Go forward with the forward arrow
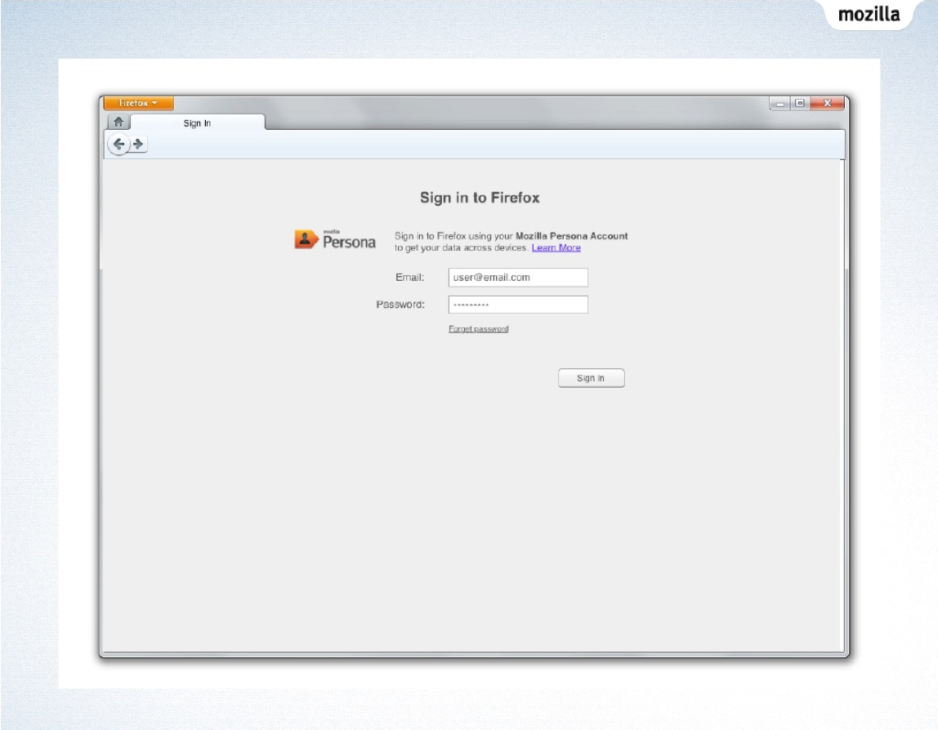Viewport: 938px width, 730px height. pos(139,144)
